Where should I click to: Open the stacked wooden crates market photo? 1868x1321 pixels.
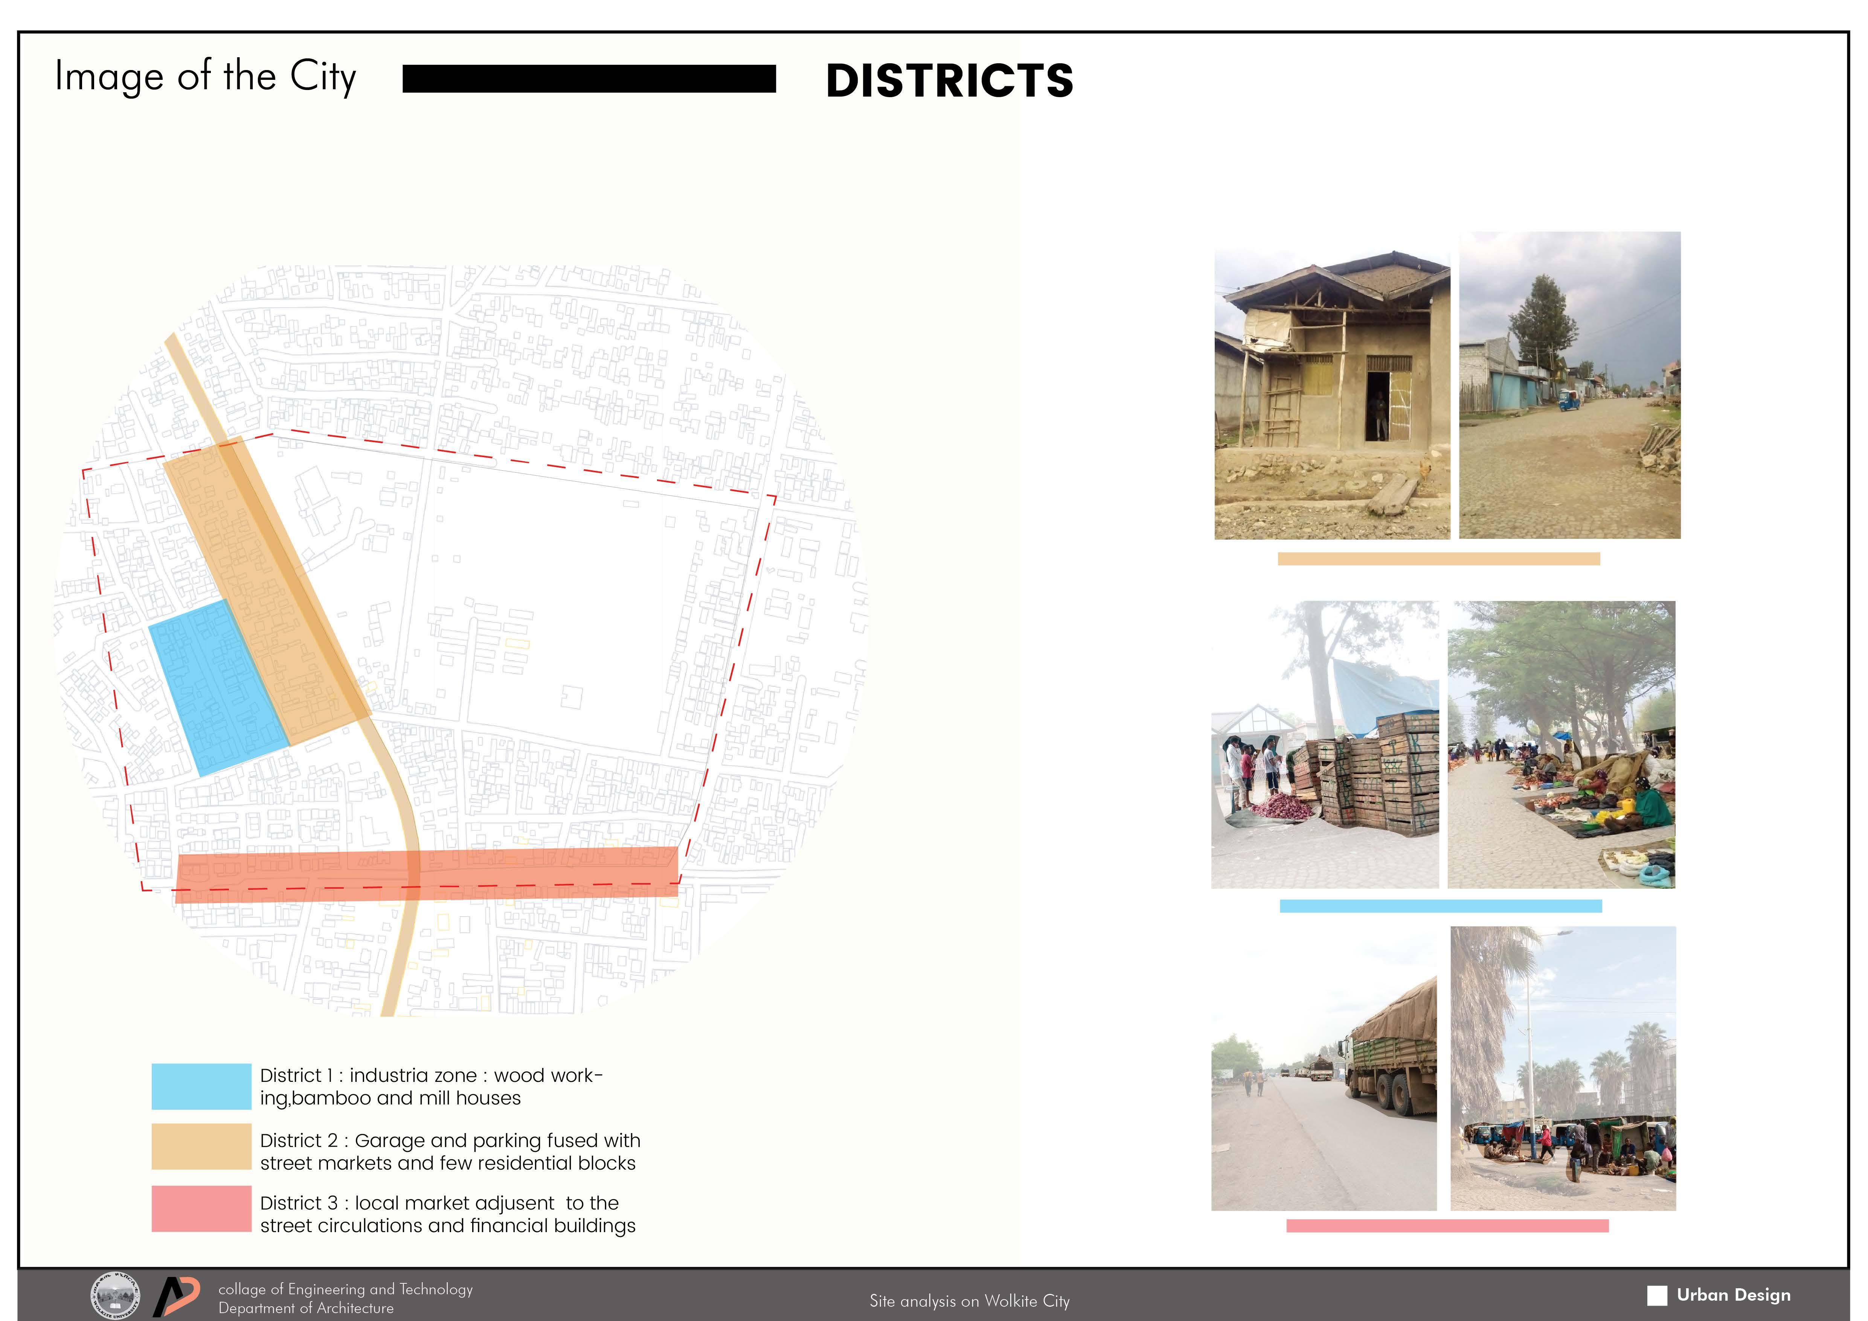[1325, 744]
